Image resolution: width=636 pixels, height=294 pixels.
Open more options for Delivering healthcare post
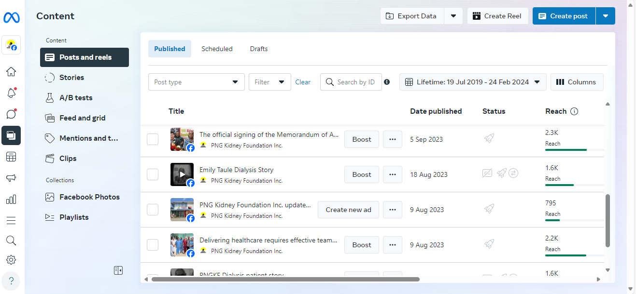click(393, 245)
